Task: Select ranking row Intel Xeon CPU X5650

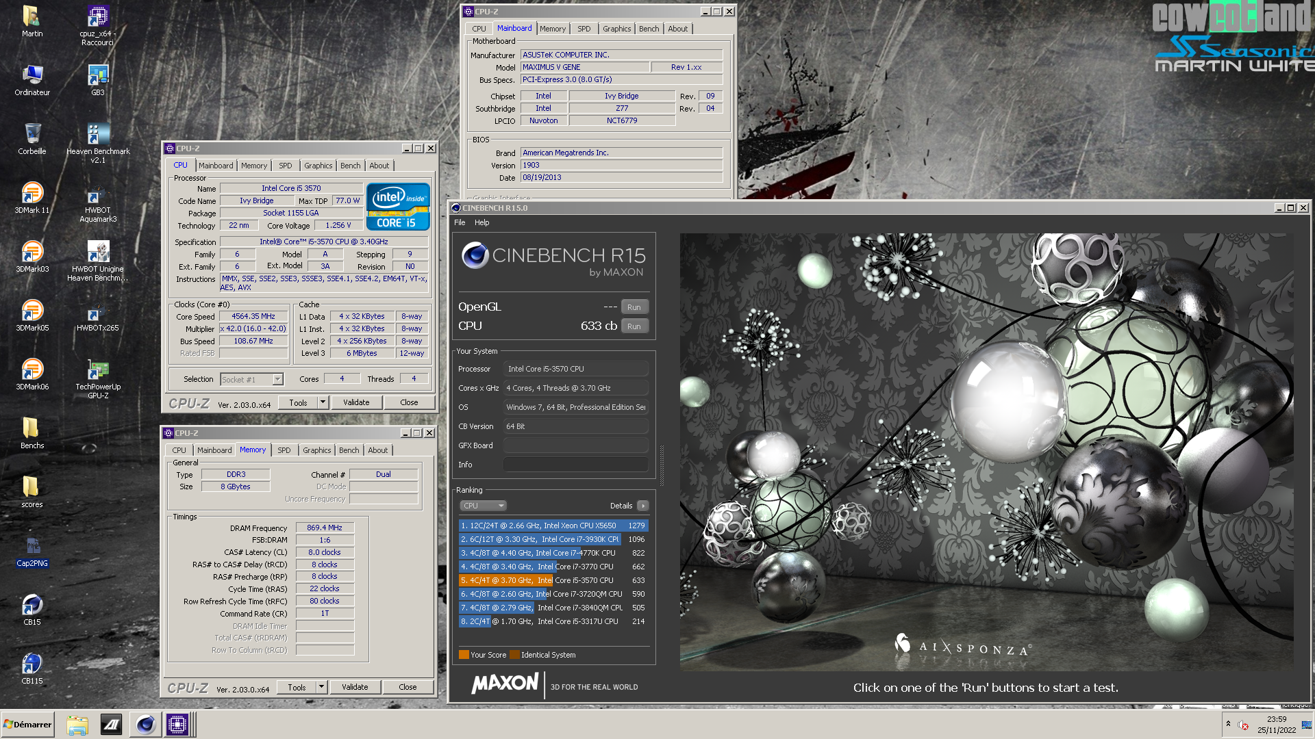Action: click(553, 526)
